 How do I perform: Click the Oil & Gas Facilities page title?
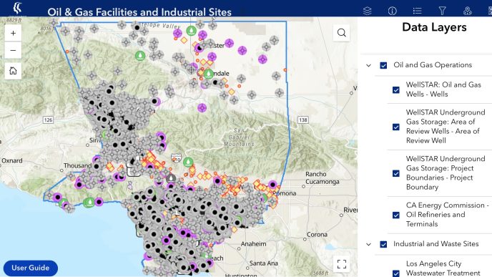click(x=139, y=12)
